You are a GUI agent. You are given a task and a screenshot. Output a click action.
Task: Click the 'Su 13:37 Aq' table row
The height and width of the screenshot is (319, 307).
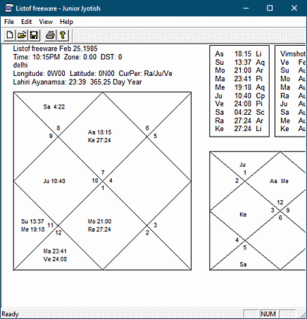tap(240, 62)
